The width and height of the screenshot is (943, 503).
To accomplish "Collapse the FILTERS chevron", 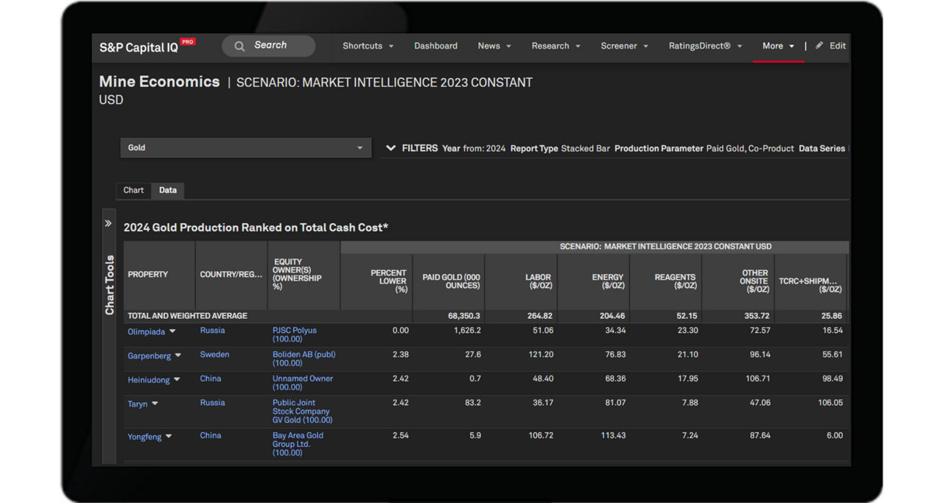I will [390, 148].
